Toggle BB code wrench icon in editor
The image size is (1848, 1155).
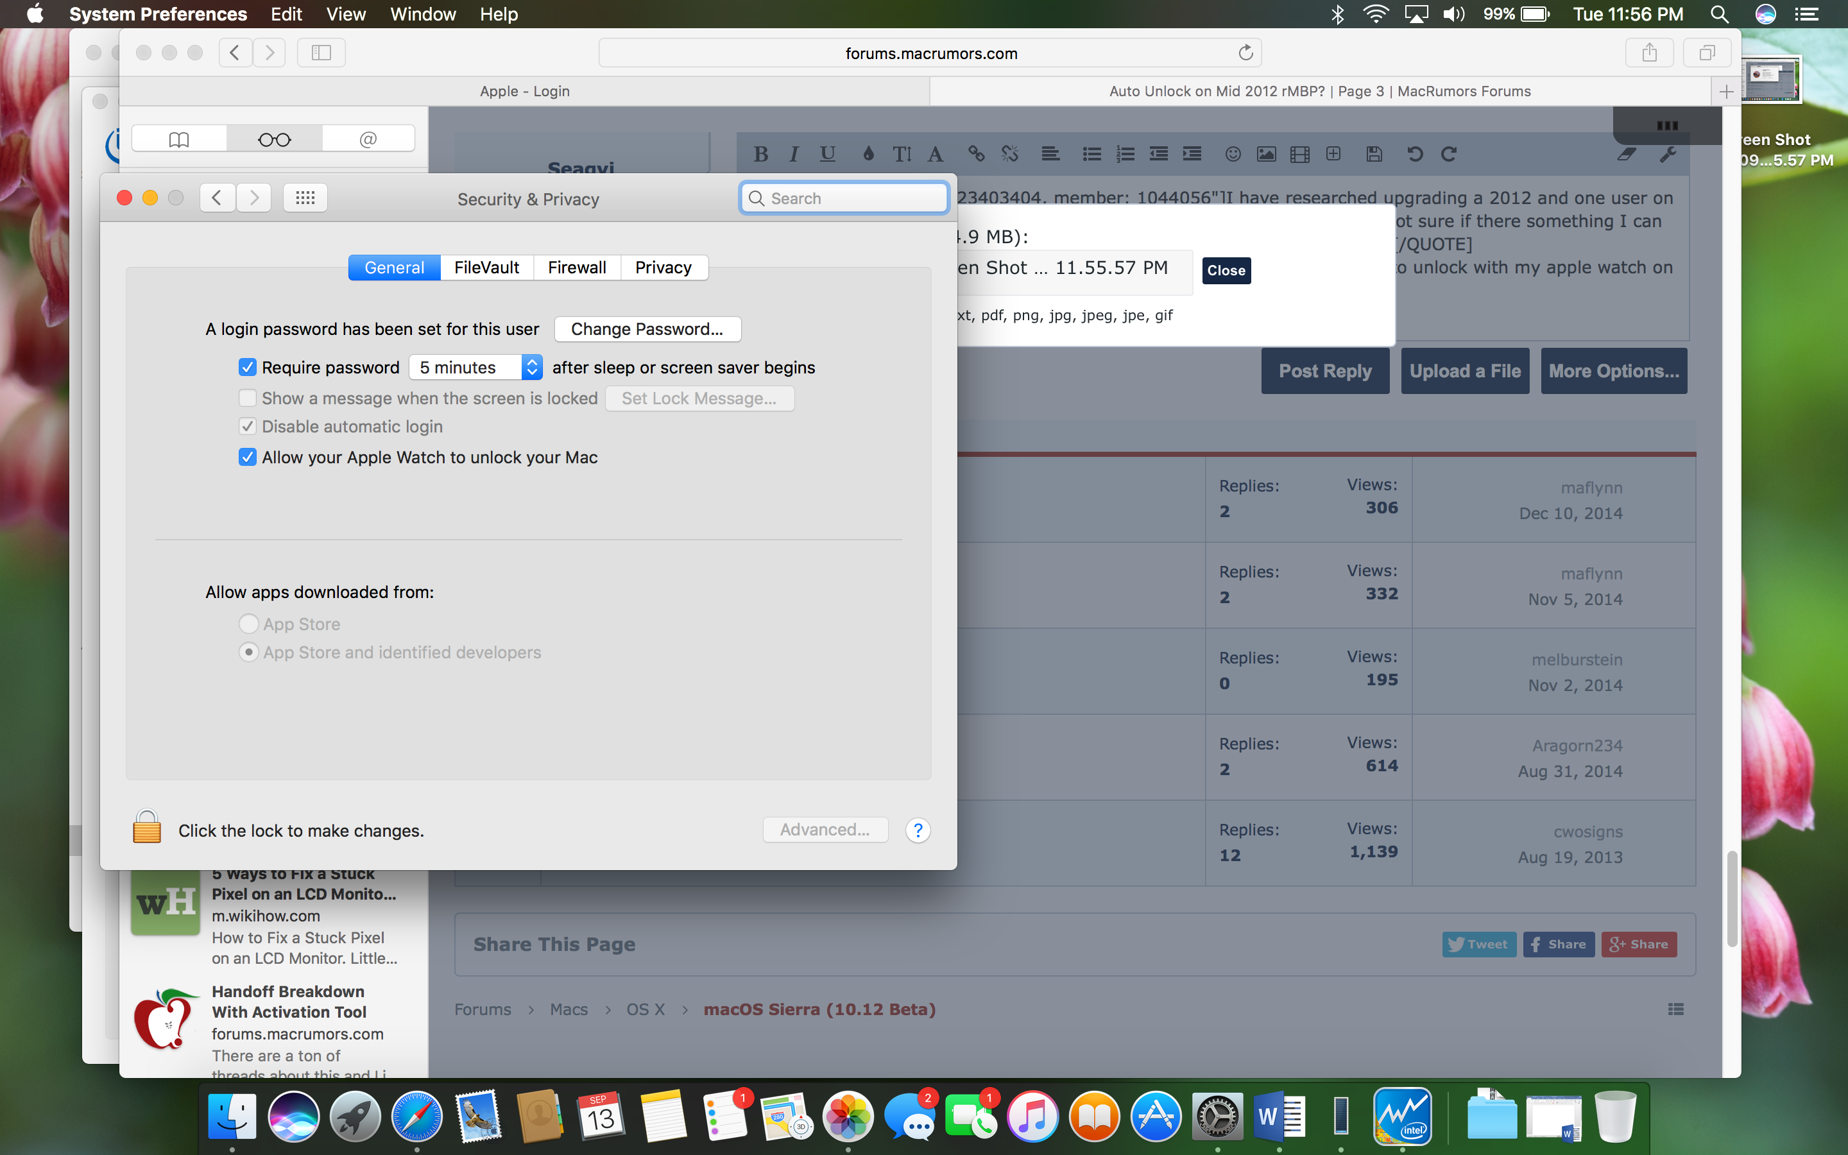1668,154
